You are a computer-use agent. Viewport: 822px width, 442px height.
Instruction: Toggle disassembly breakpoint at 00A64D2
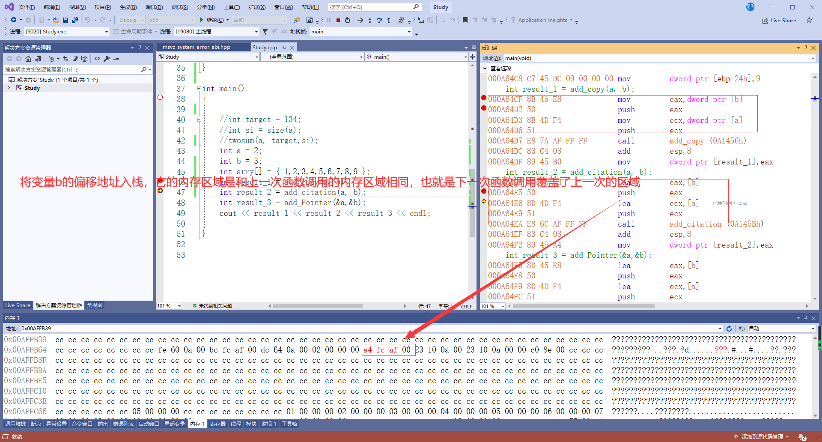point(484,108)
